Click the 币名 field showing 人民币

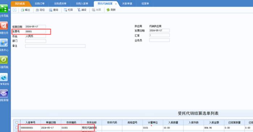coord(36,36)
